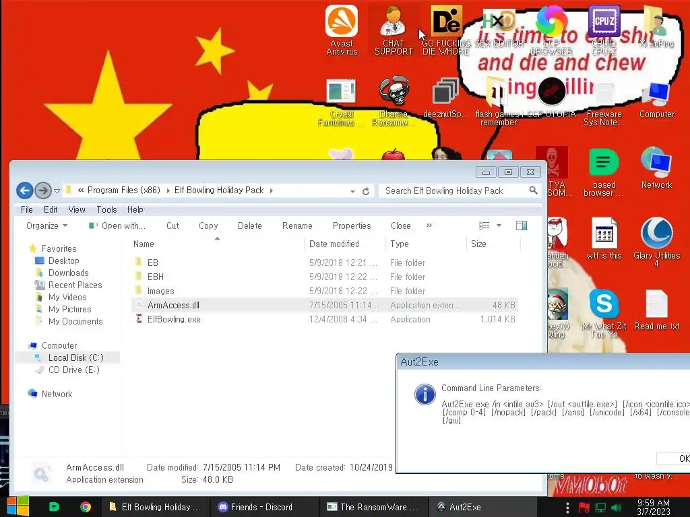The image size is (690, 517).
Task: Click the Copy toolbar button
Action: point(208,226)
